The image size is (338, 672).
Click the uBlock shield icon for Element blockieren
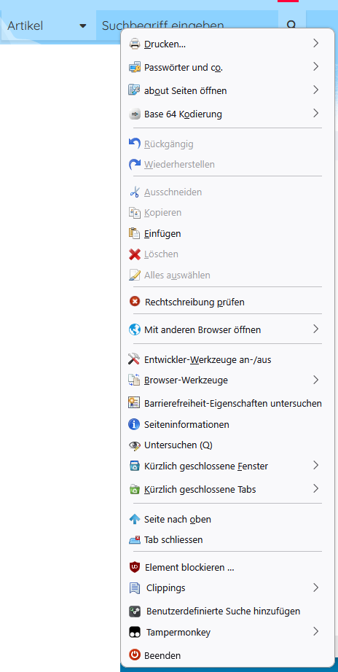click(x=135, y=568)
